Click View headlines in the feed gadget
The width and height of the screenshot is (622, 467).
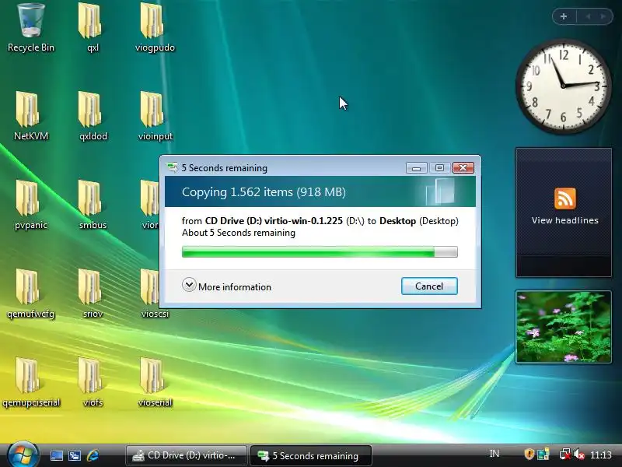click(x=565, y=220)
